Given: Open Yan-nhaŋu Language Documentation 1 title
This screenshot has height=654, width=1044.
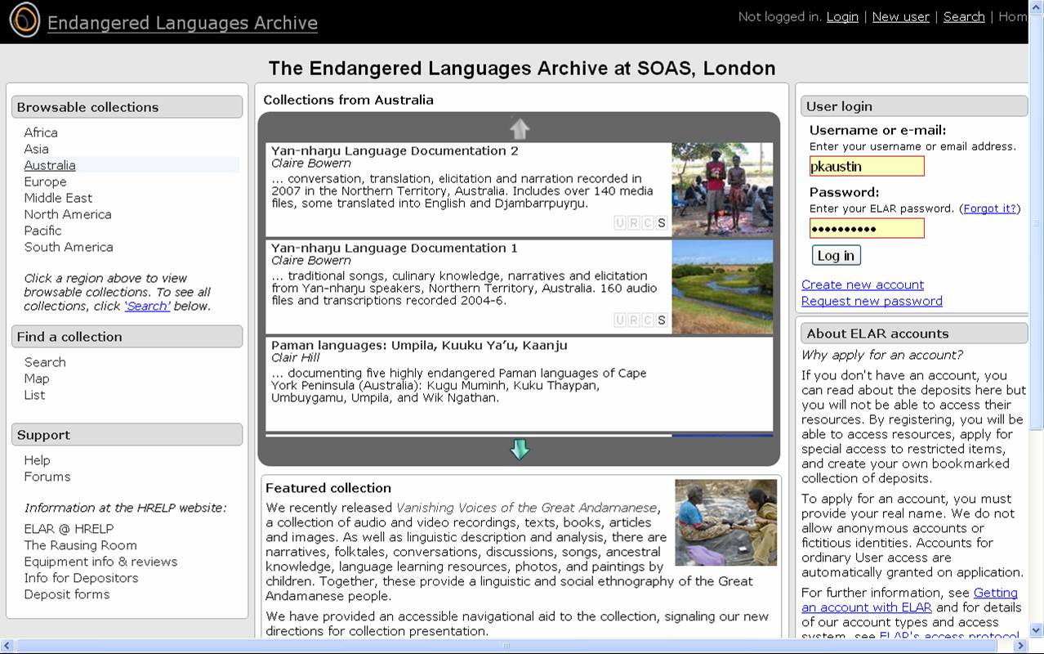Looking at the screenshot, I should click(395, 248).
